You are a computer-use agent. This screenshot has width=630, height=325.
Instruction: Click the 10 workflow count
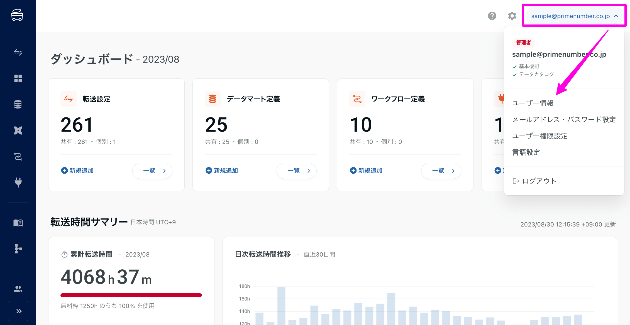tap(361, 125)
